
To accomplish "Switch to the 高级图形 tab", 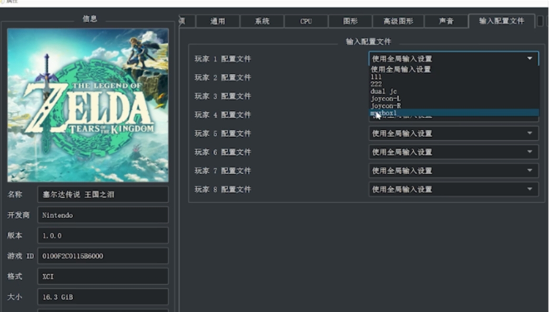I will point(398,22).
